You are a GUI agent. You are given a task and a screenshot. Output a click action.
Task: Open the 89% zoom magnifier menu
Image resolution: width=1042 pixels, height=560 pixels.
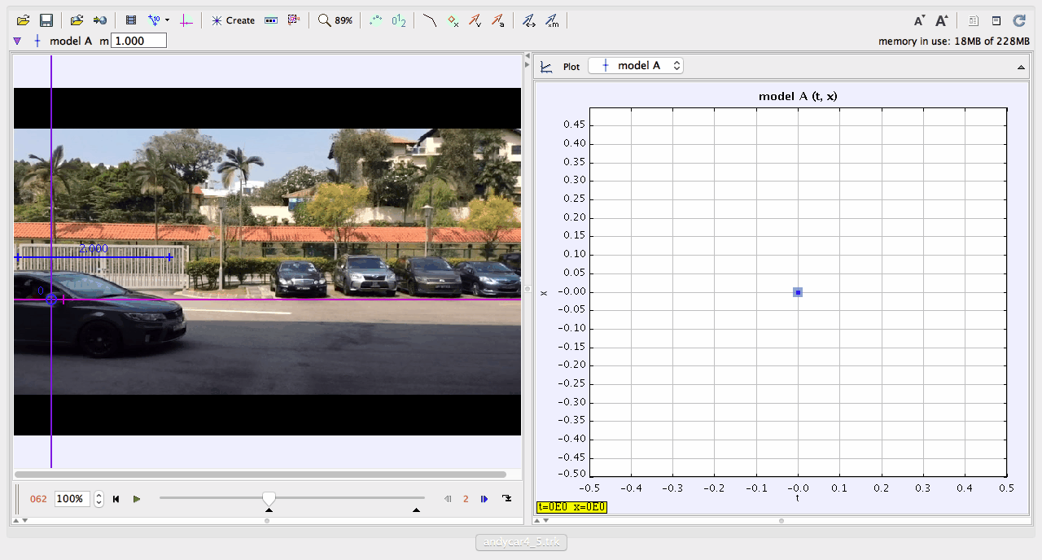point(335,20)
